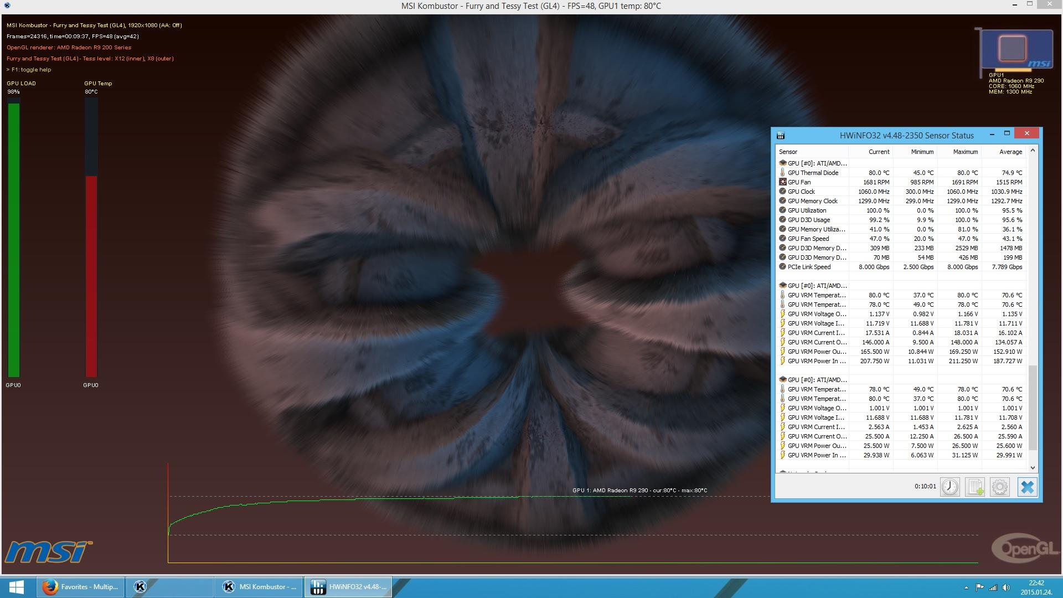Viewport: 1063px width, 598px height.
Task: Click the logging start document icon
Action: point(975,487)
